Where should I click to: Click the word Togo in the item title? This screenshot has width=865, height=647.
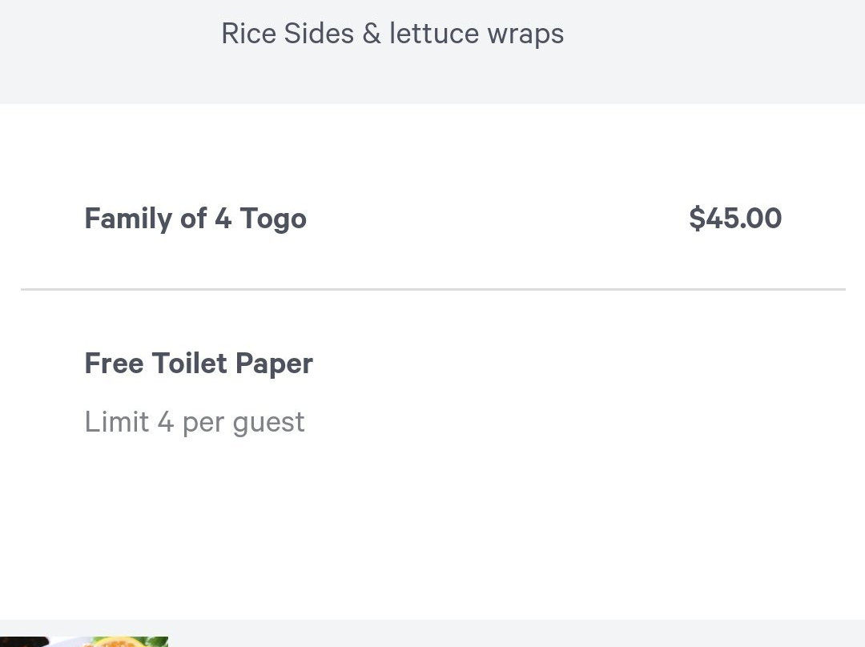pos(273,219)
